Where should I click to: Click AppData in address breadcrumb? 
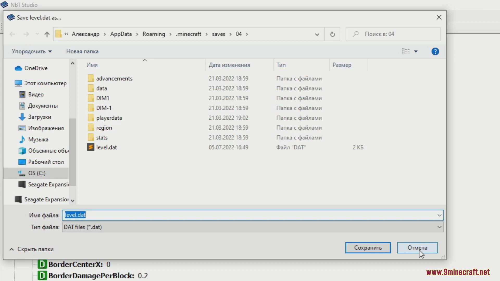tap(121, 34)
